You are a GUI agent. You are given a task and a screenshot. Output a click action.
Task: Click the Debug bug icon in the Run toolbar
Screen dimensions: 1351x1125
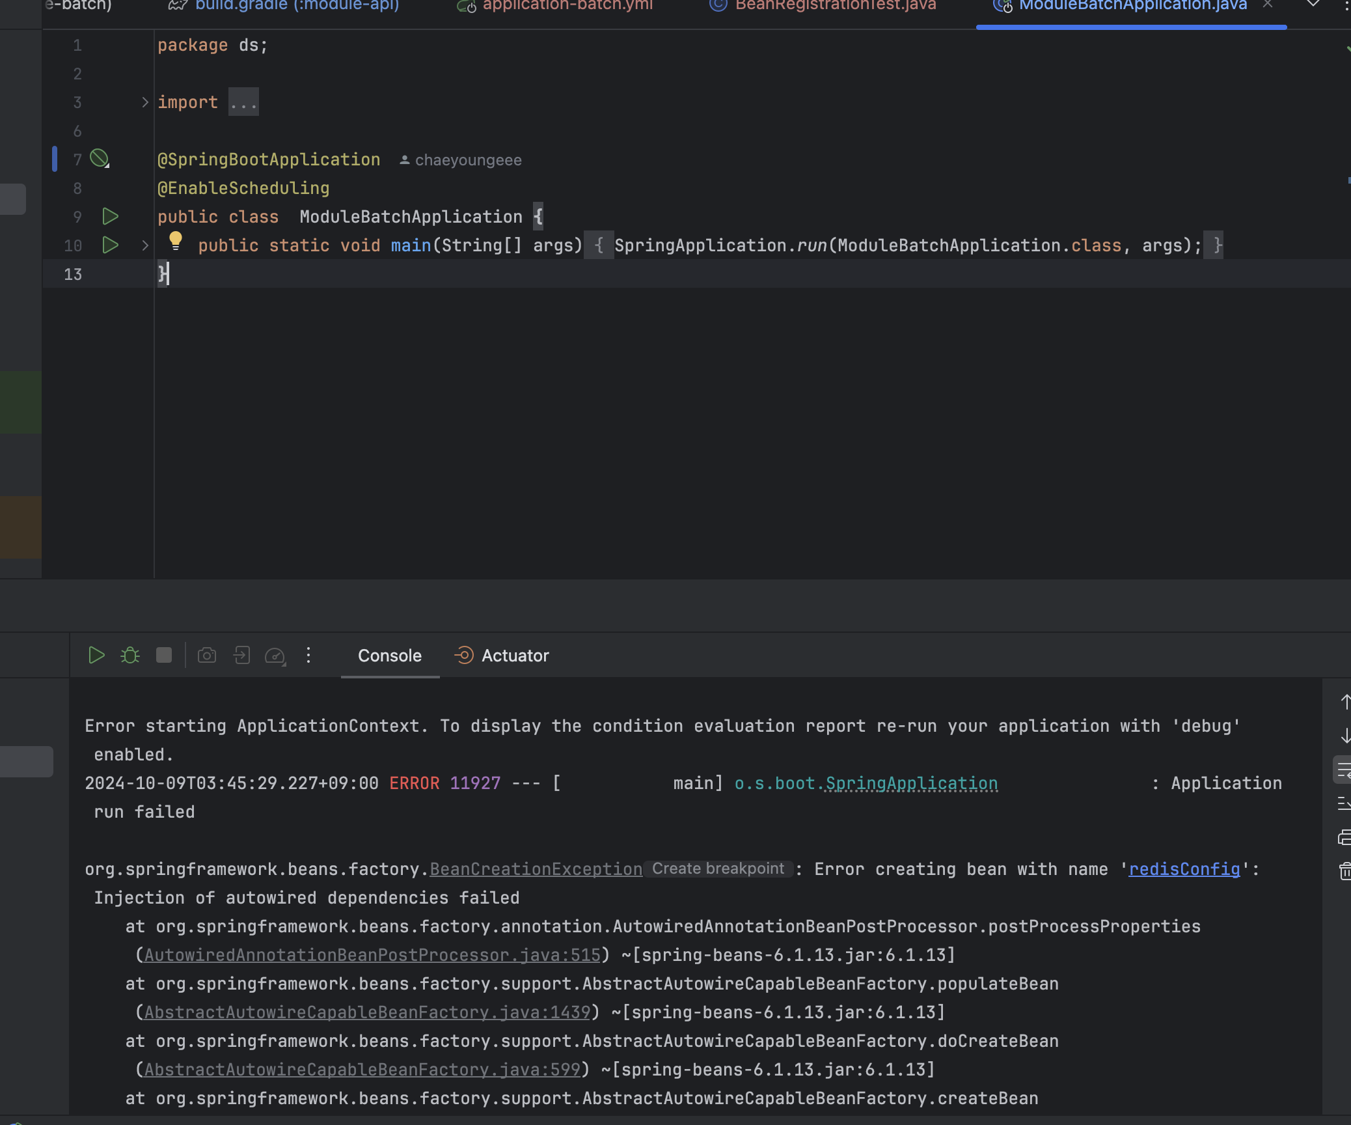click(x=130, y=655)
